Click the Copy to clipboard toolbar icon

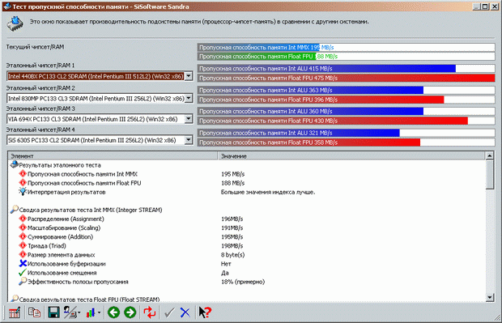pyautogui.click(x=34, y=312)
